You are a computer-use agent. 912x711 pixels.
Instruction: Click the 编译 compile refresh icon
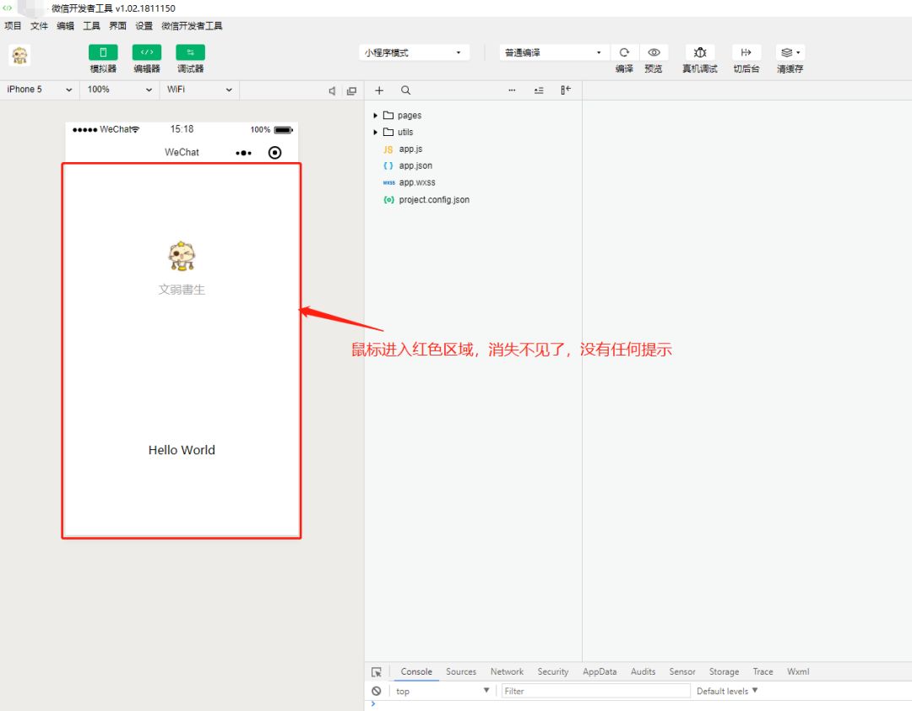pos(624,52)
